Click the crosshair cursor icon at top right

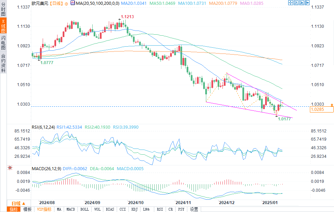[x=291, y=3]
